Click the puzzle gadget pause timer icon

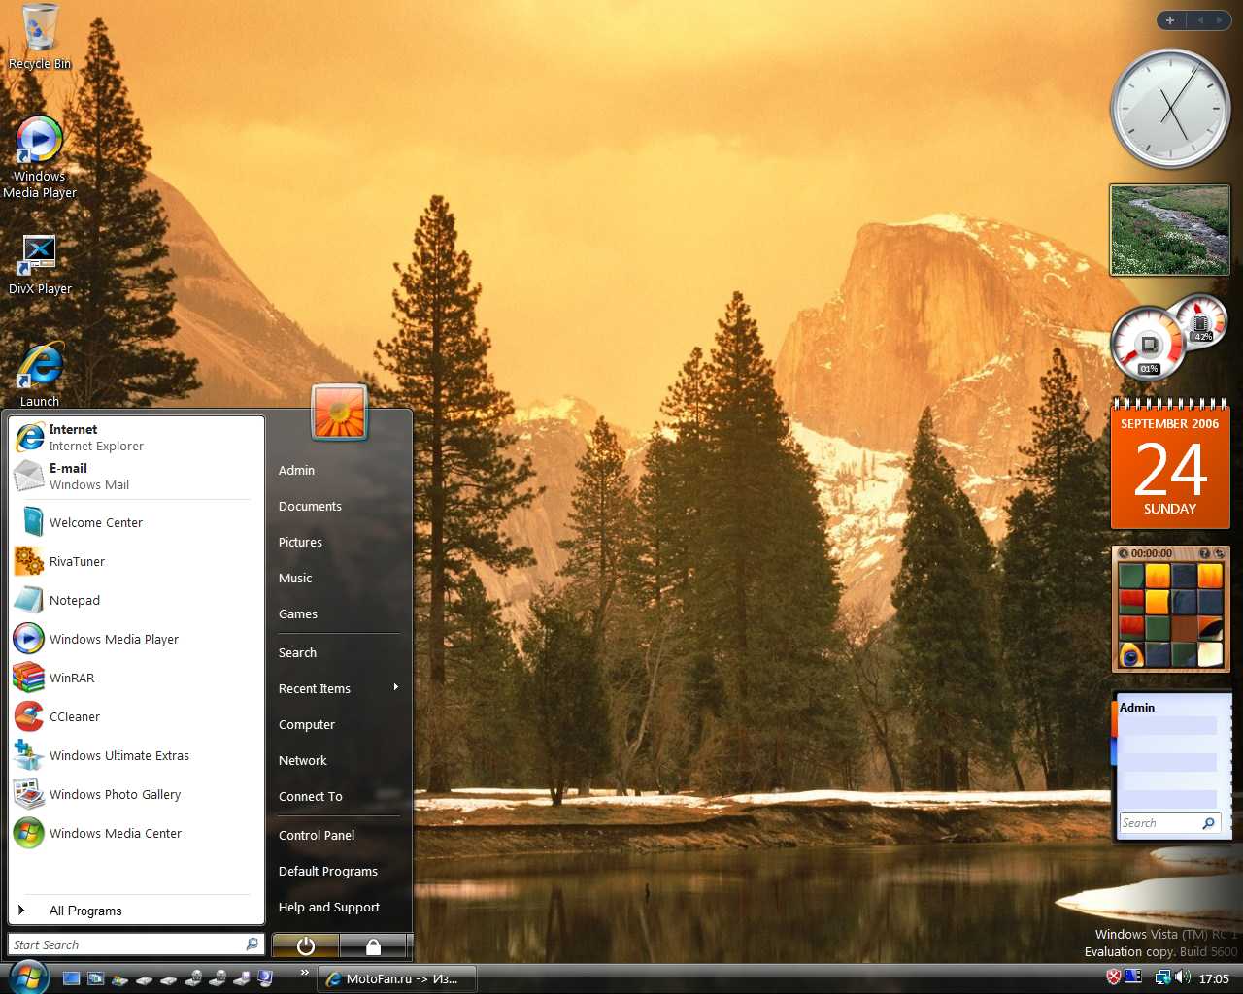pos(1124,553)
